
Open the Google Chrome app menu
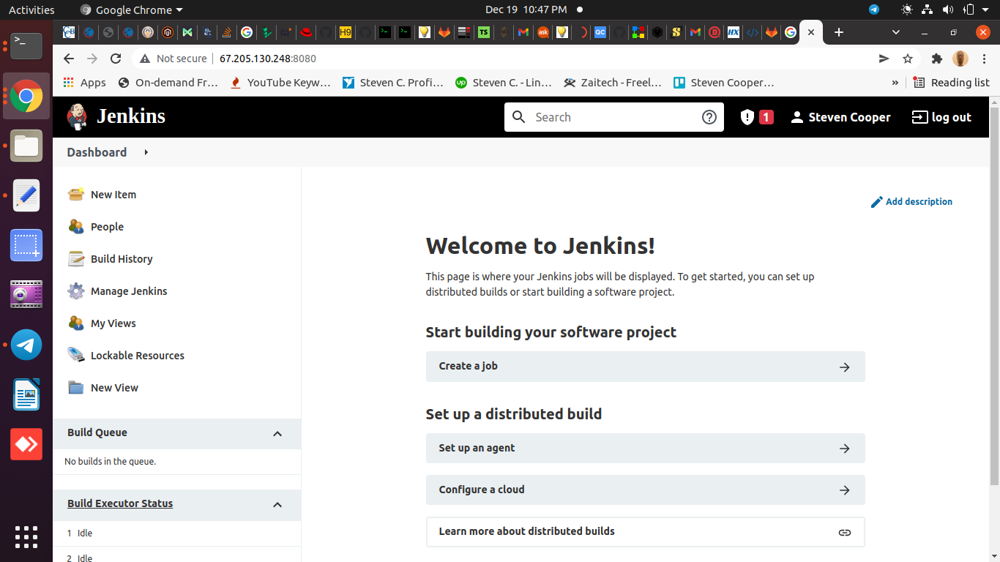(x=132, y=10)
